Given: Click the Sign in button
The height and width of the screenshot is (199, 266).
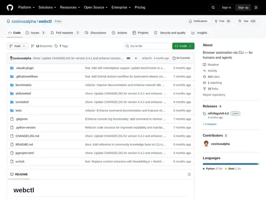Looking at the screenshot, I should [226, 7].
